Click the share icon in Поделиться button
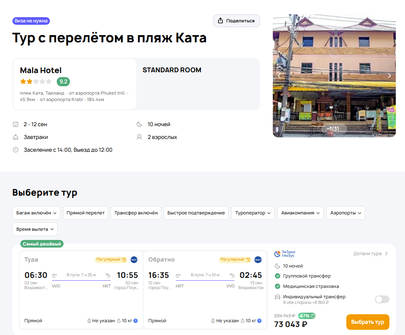The image size is (405, 335). (220, 21)
